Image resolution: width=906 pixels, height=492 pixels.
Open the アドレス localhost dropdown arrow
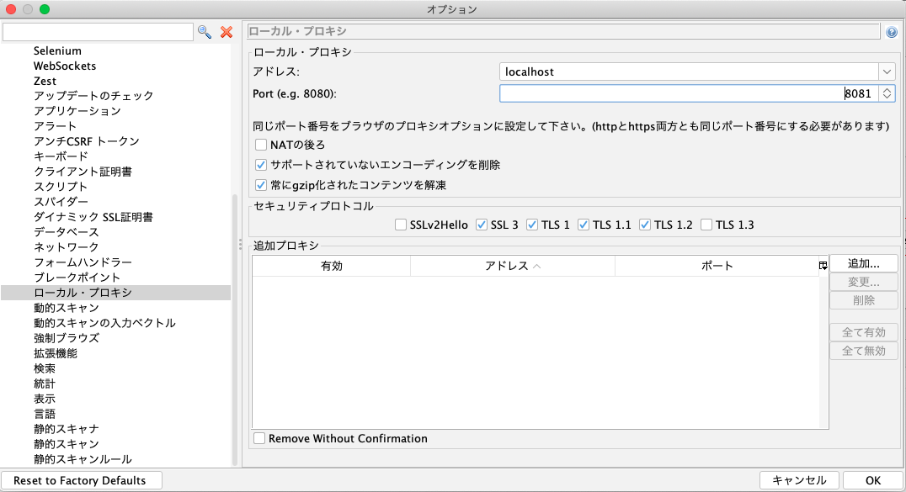click(x=887, y=71)
